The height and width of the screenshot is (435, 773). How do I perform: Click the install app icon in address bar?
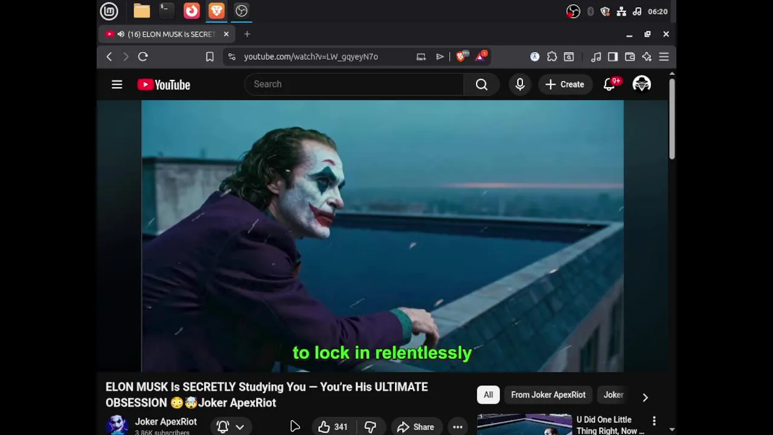coord(421,57)
